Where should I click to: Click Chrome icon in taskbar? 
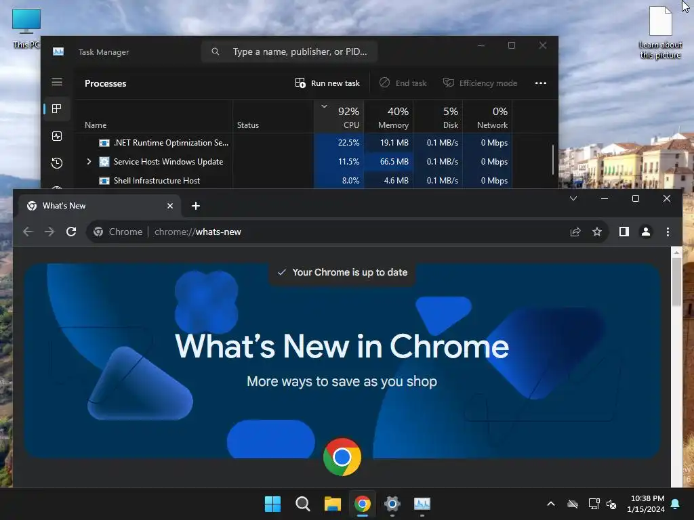[363, 504]
